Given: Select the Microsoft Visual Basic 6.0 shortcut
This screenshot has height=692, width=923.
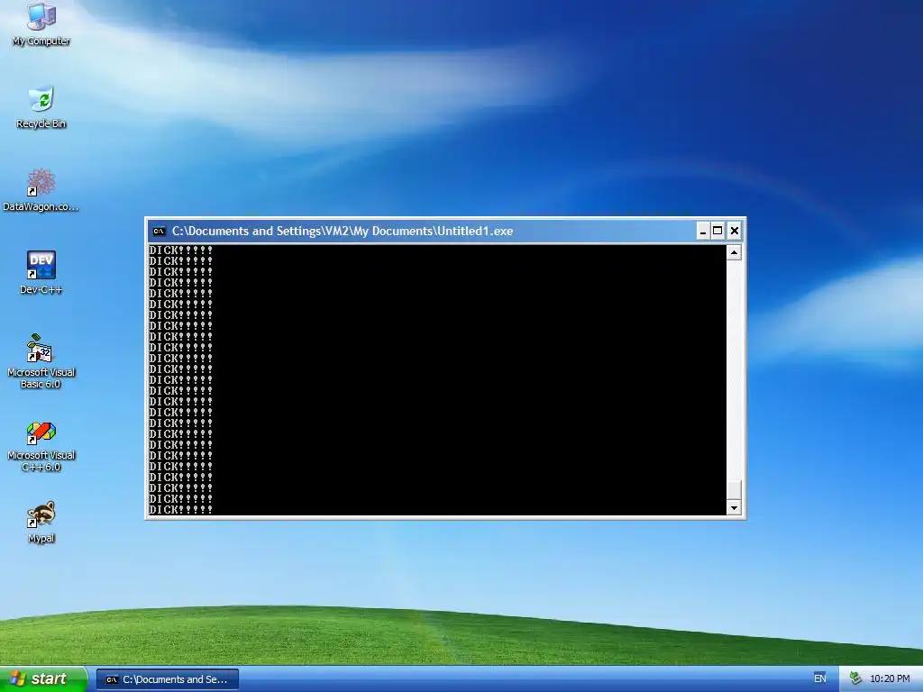Looking at the screenshot, I should coord(41,361).
